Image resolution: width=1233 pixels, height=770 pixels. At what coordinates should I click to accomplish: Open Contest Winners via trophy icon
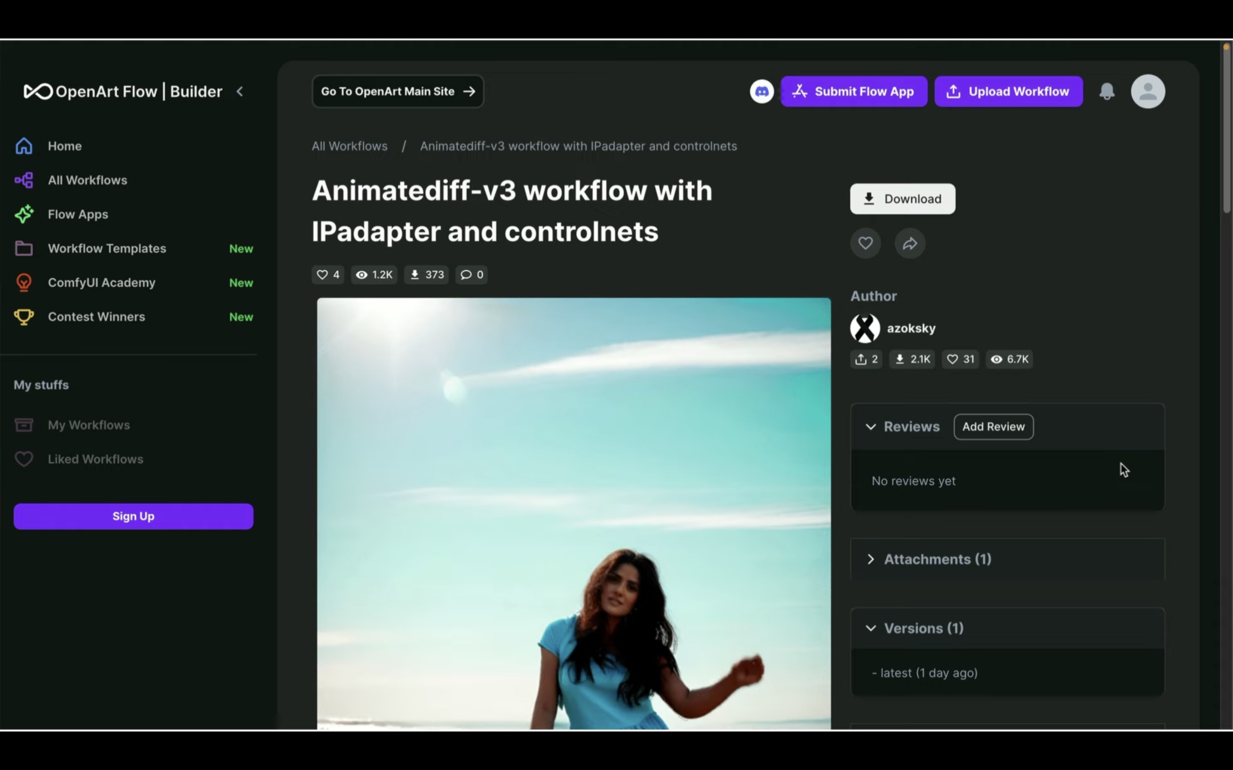pos(23,317)
